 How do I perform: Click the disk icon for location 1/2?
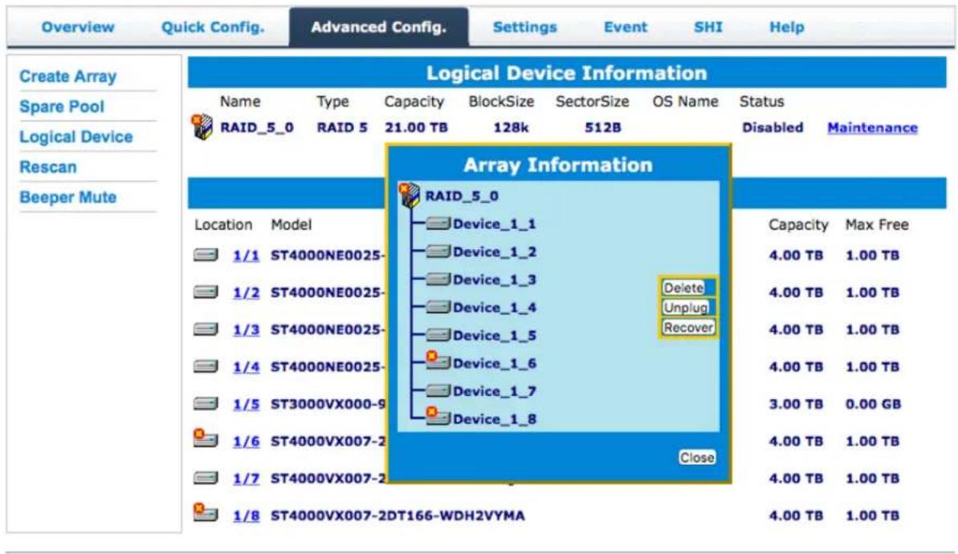[206, 292]
